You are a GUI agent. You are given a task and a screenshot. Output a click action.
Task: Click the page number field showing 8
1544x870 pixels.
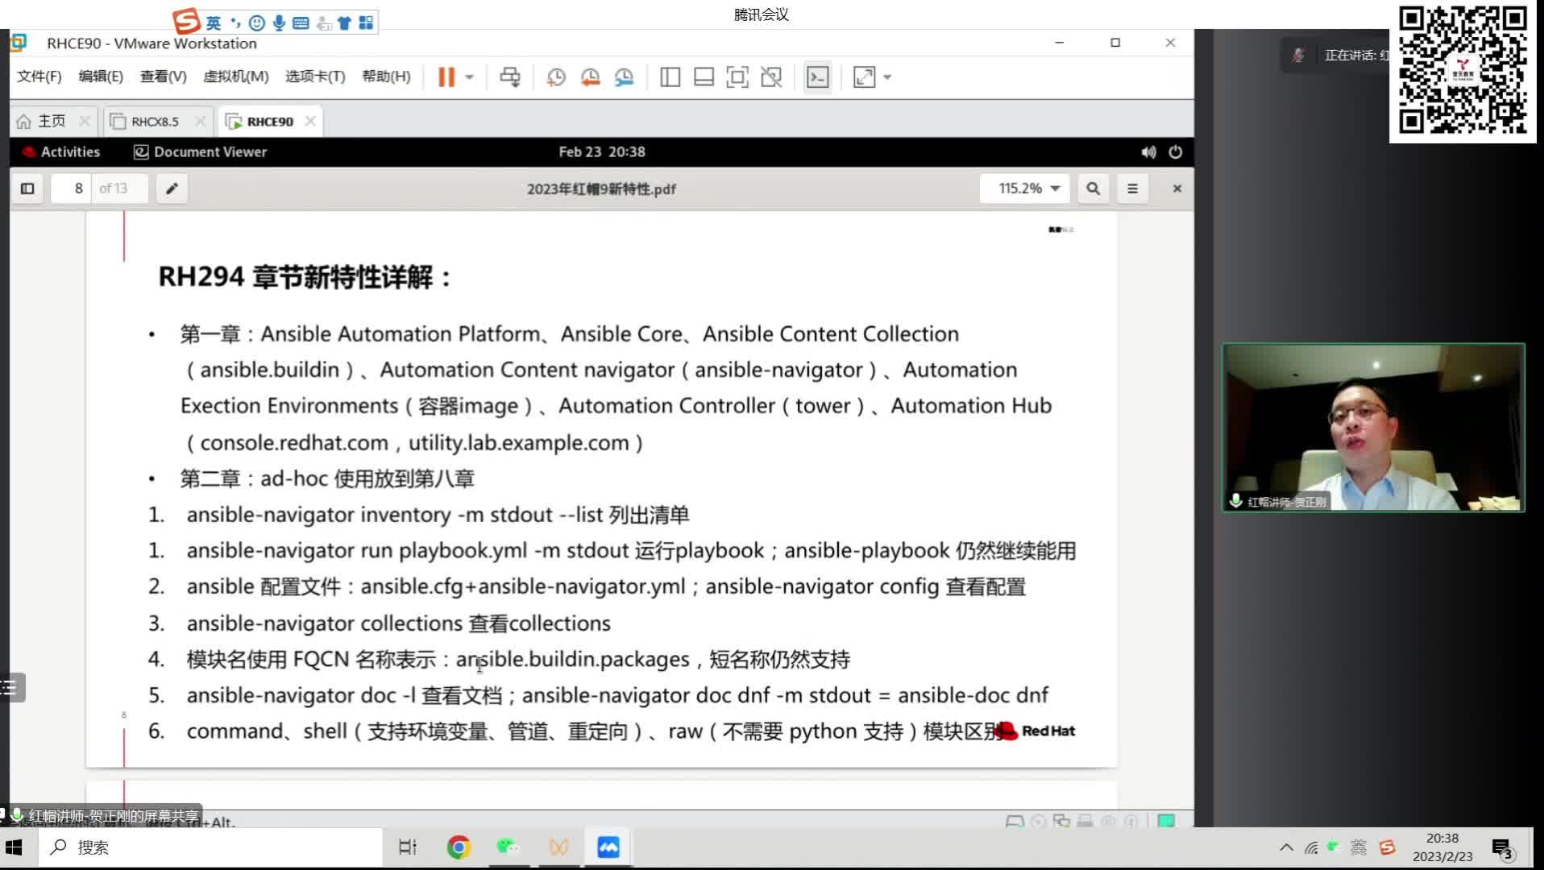(77, 188)
